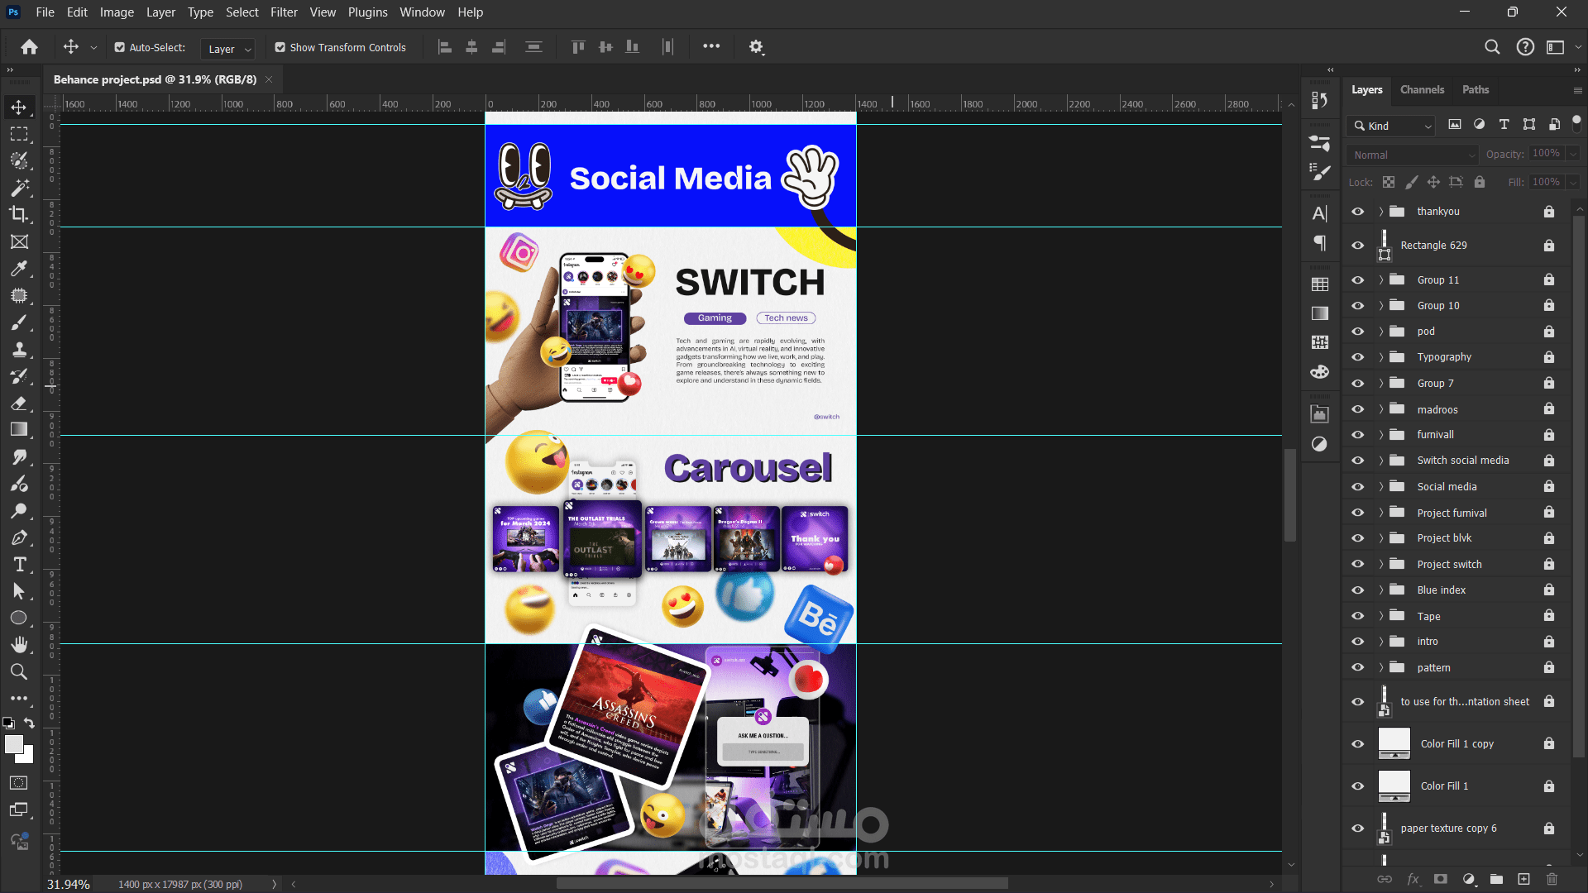The height and width of the screenshot is (893, 1588).
Task: Click the Home button
Action: coord(29,47)
